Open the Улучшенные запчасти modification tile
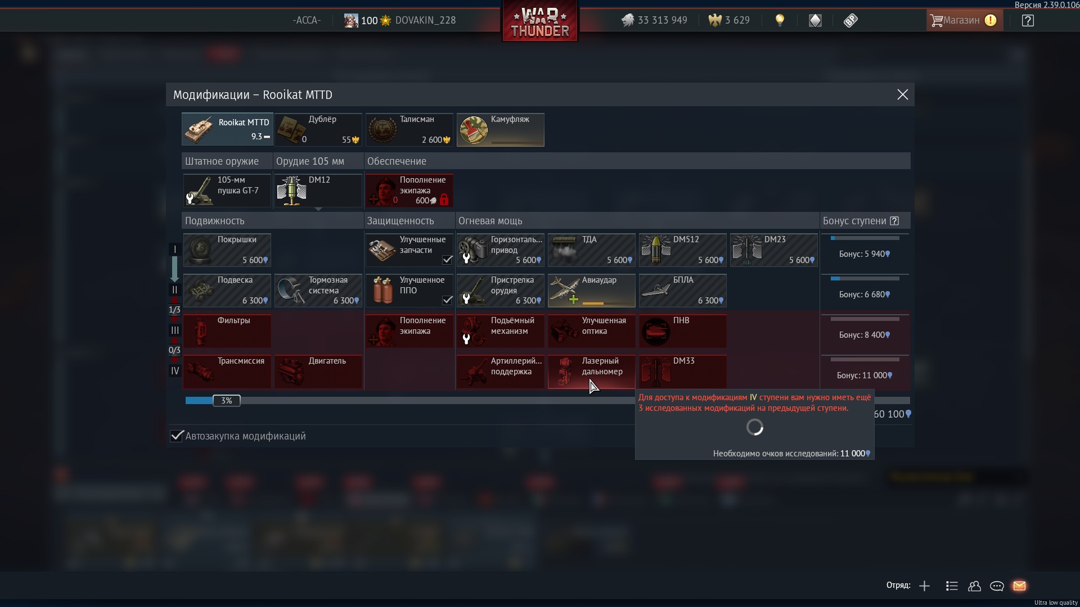1080x607 pixels. click(409, 250)
